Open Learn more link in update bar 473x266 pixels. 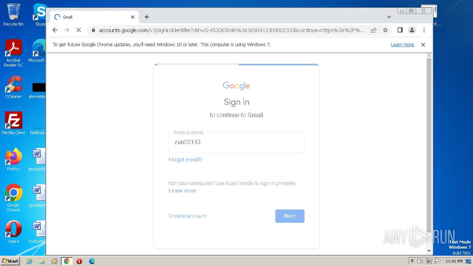402,45
